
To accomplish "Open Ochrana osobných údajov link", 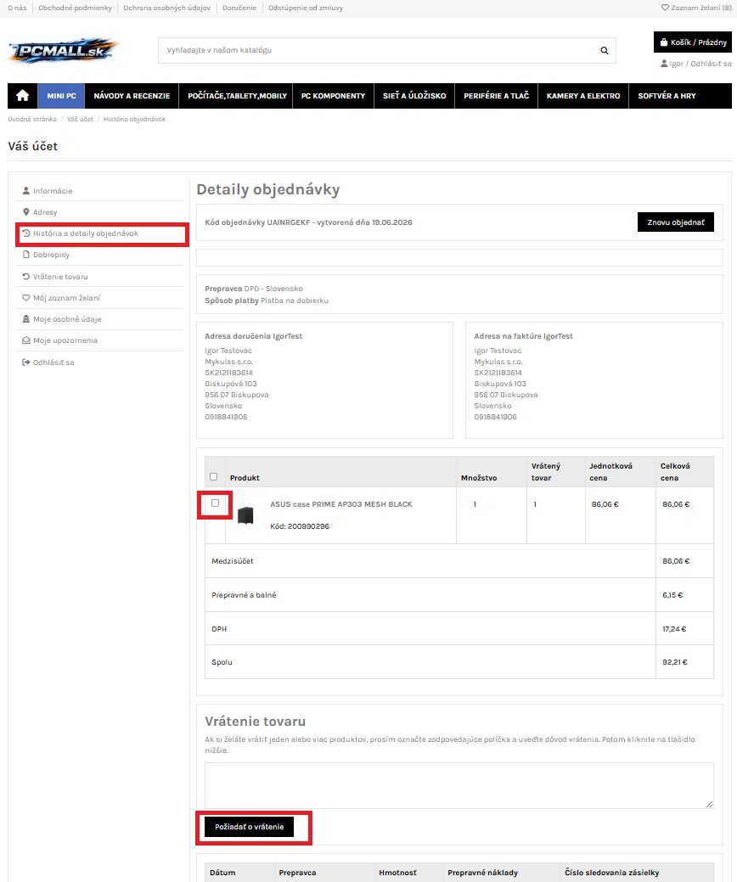I will [167, 8].
